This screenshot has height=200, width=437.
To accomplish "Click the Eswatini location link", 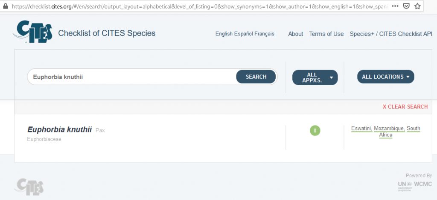I will pyautogui.click(x=362, y=128).
